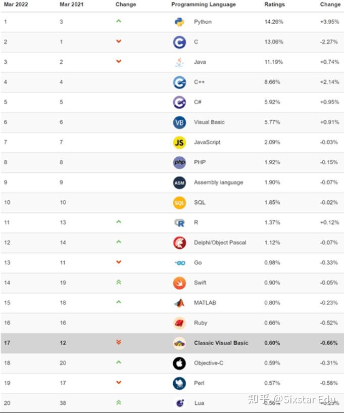Click the Mar 2022 column header
Image resolution: width=344 pixels, height=413 pixels.
click(x=16, y=5)
